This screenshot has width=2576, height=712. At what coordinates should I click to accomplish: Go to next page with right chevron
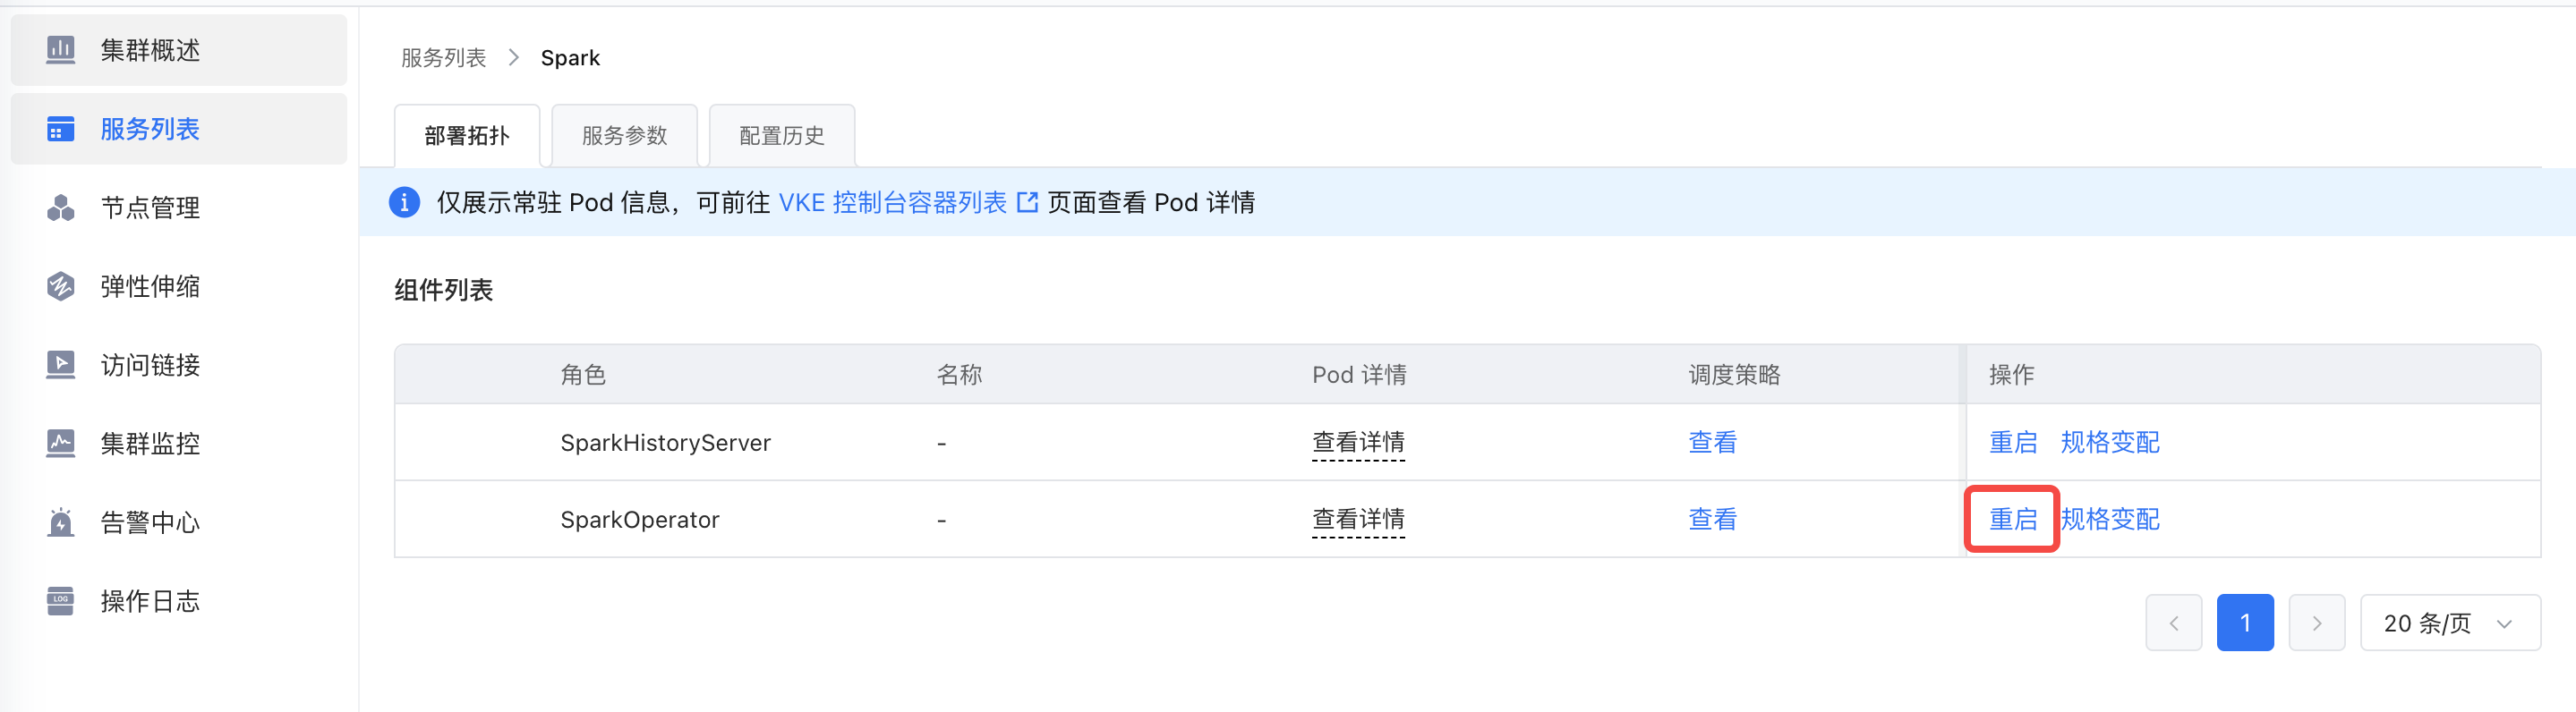tap(2316, 623)
